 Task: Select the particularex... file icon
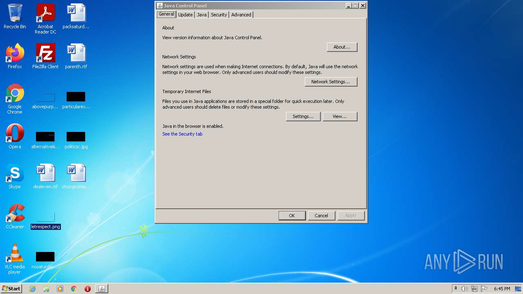pyautogui.click(x=76, y=100)
